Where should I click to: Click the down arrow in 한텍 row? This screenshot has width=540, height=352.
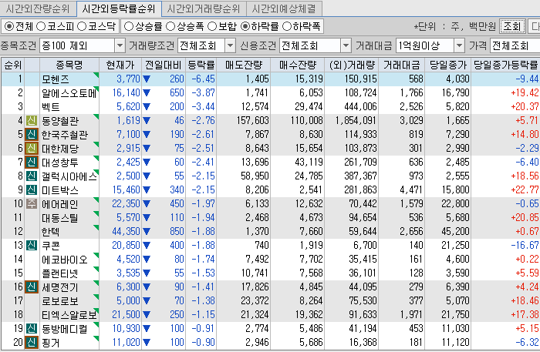147,232
